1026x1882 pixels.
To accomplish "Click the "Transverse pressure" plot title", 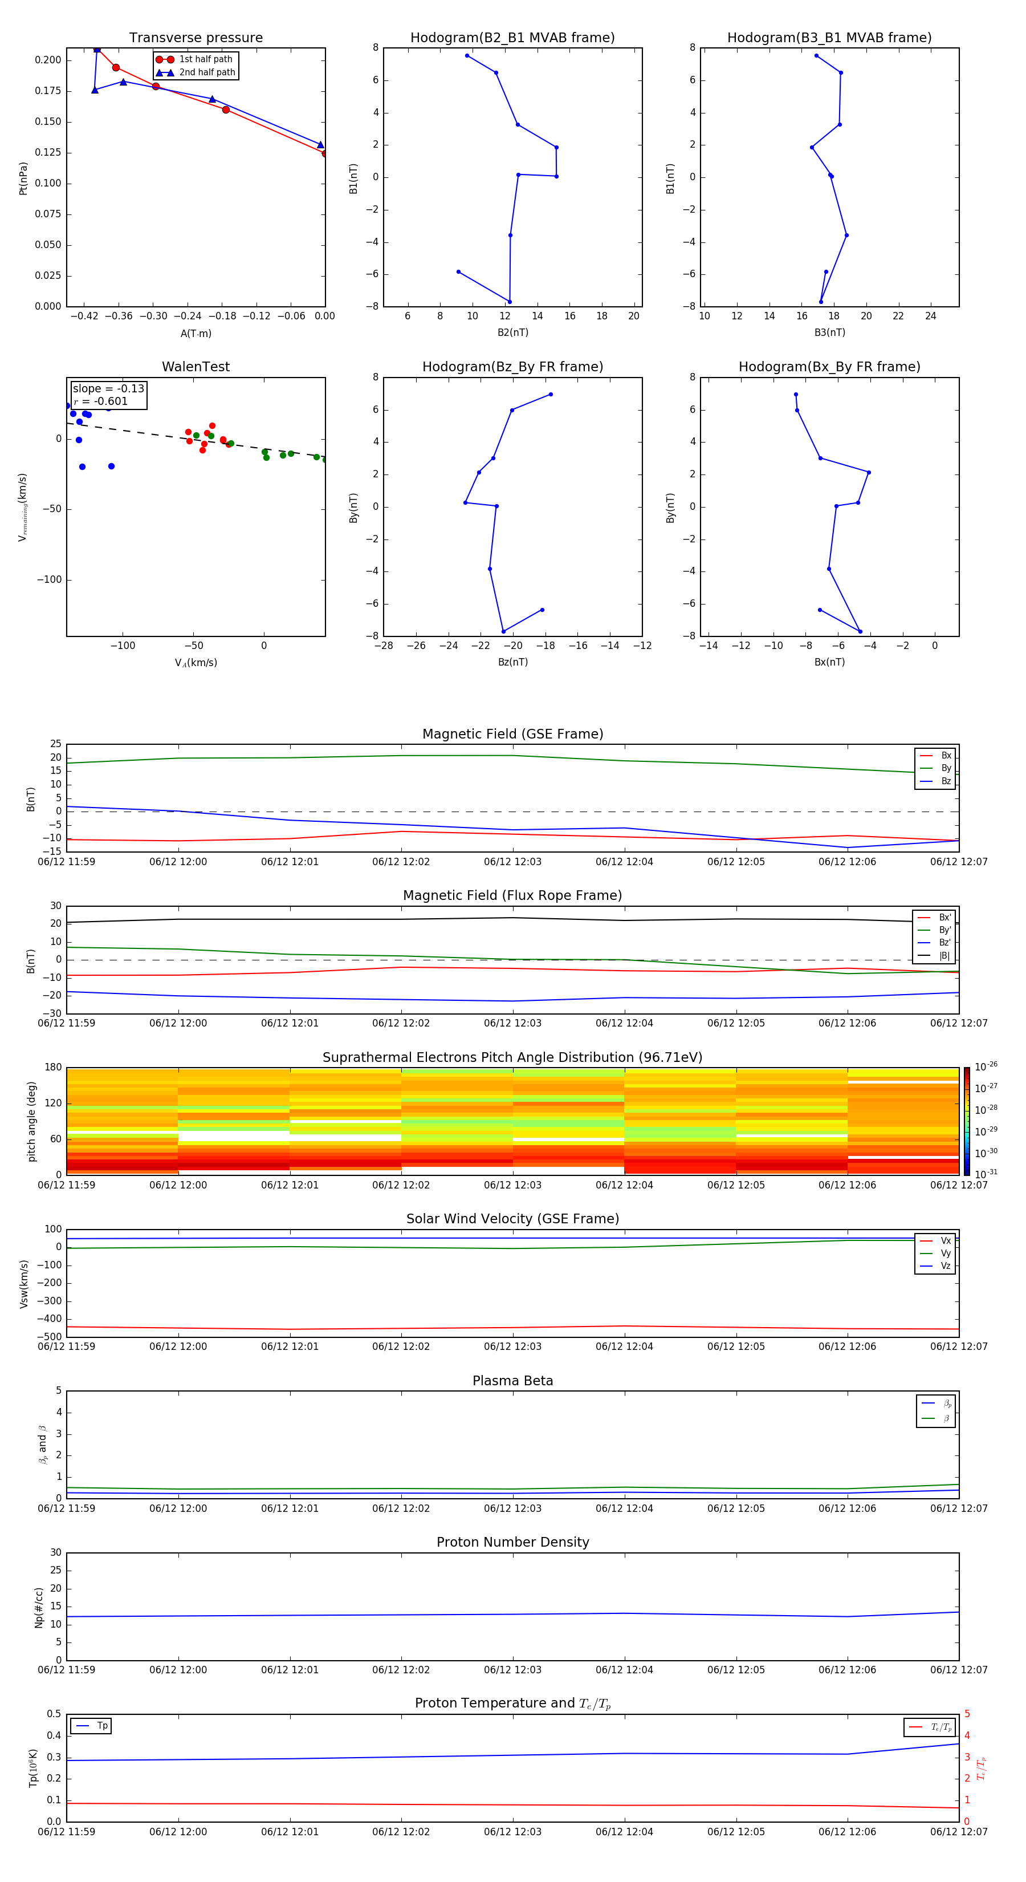I will [196, 37].
